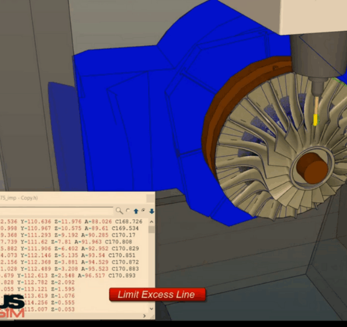Click the blue down arrow search icon
Viewport: 347px width, 327px height.
(151, 211)
